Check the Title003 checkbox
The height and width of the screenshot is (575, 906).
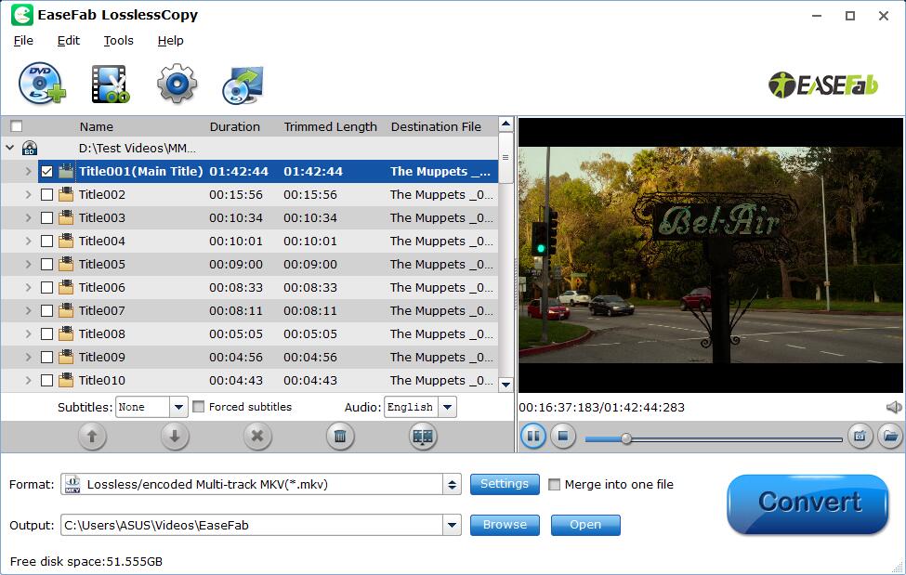[46, 218]
